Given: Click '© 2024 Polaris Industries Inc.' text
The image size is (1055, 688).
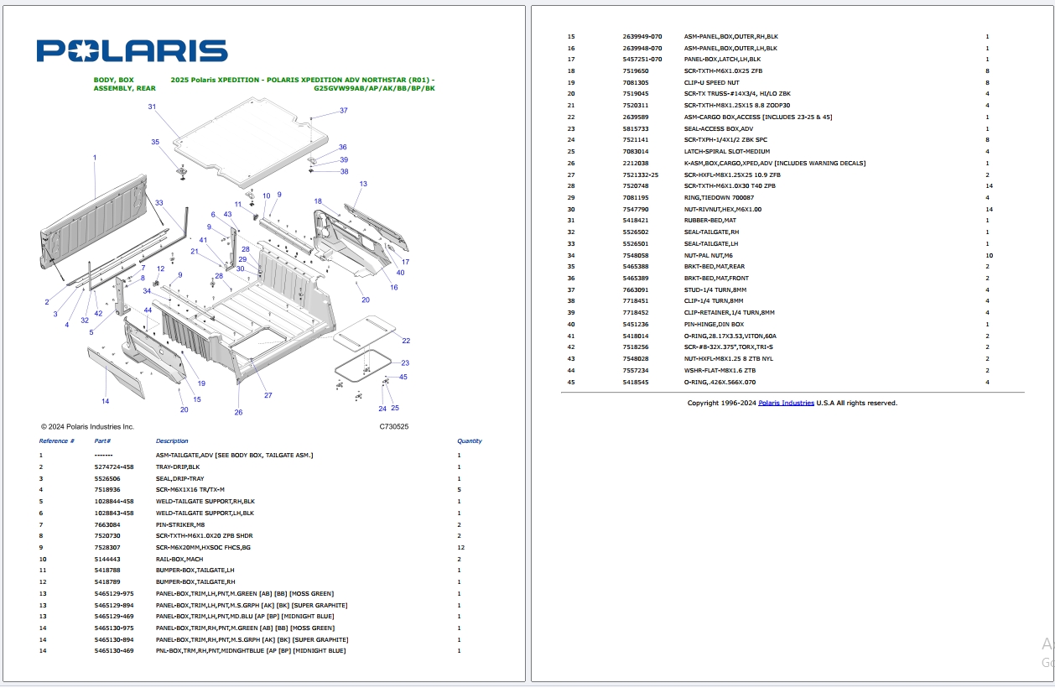Looking at the screenshot, I should (x=87, y=426).
